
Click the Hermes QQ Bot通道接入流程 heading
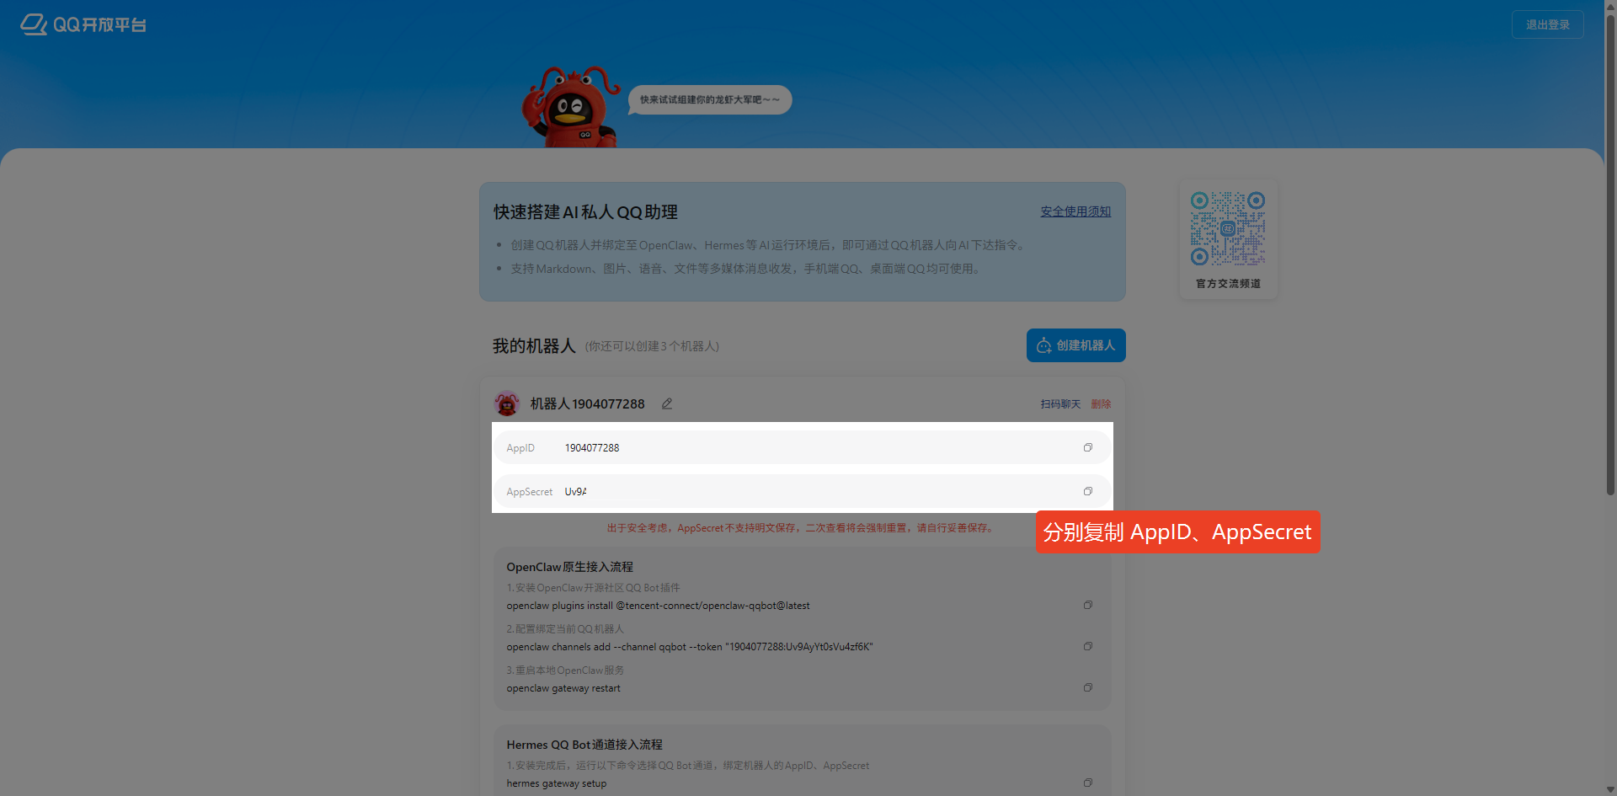coord(584,745)
